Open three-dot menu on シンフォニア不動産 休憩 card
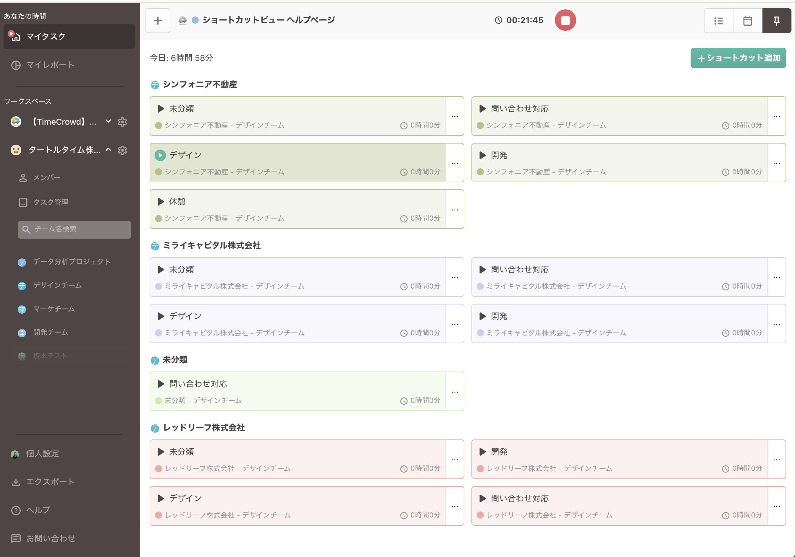The width and height of the screenshot is (795, 557). (455, 209)
